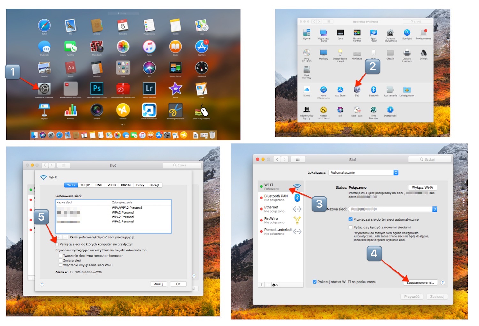Uncheck 'Przyłączaj się do tej sieci automatycznie'
The image size is (479, 326).
tap(350, 219)
